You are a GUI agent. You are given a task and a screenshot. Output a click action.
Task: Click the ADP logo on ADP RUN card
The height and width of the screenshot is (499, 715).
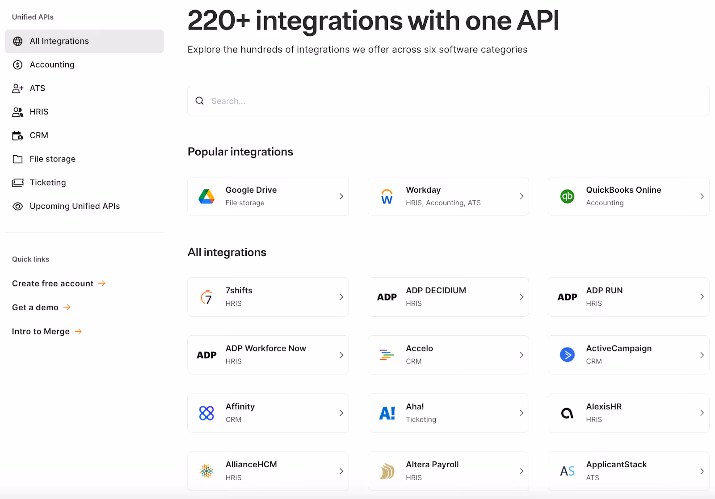[x=567, y=297]
